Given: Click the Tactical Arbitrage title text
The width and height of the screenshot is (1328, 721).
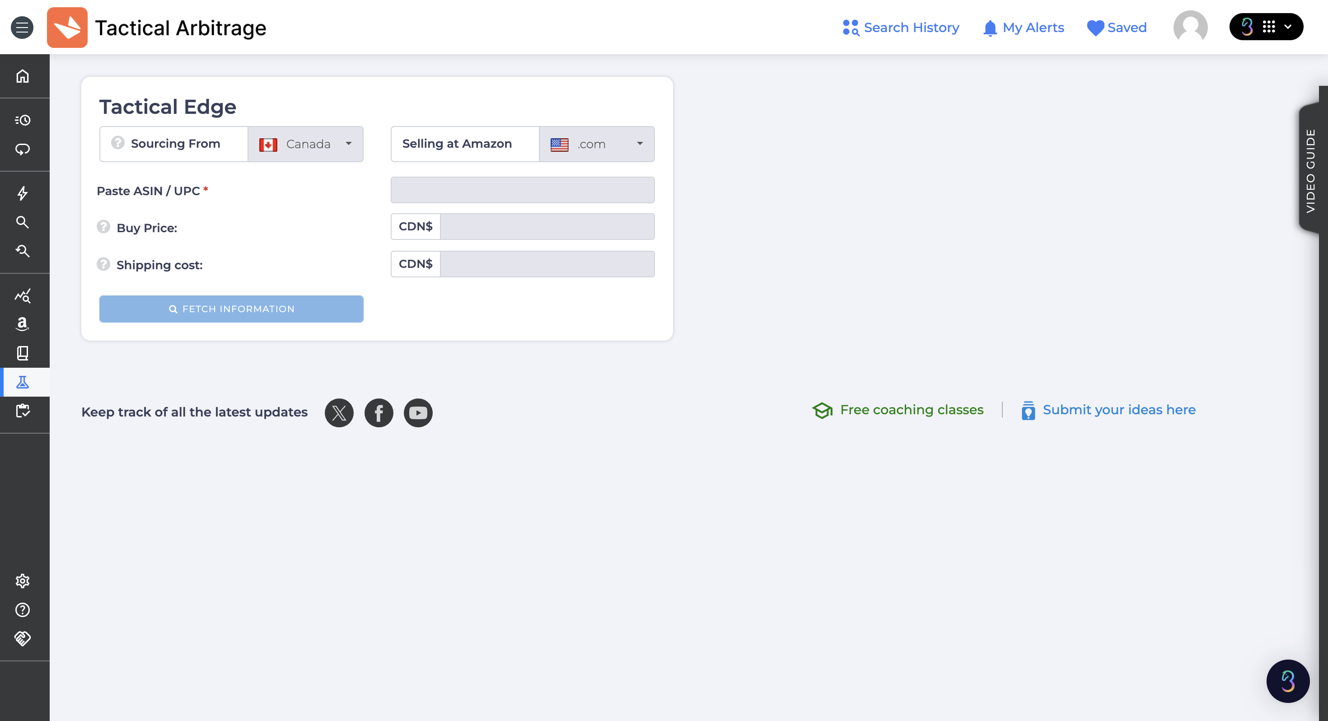Looking at the screenshot, I should tap(180, 28).
